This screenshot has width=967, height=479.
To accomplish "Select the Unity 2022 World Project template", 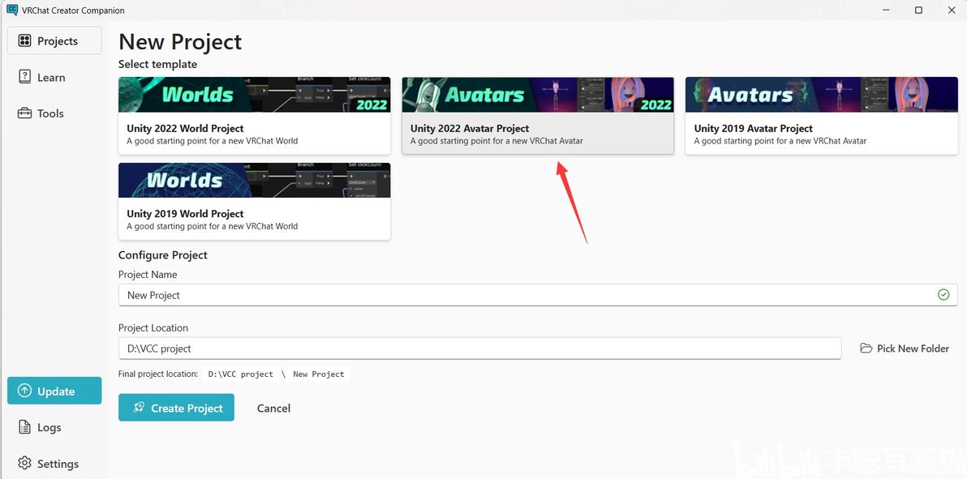I will (254, 115).
